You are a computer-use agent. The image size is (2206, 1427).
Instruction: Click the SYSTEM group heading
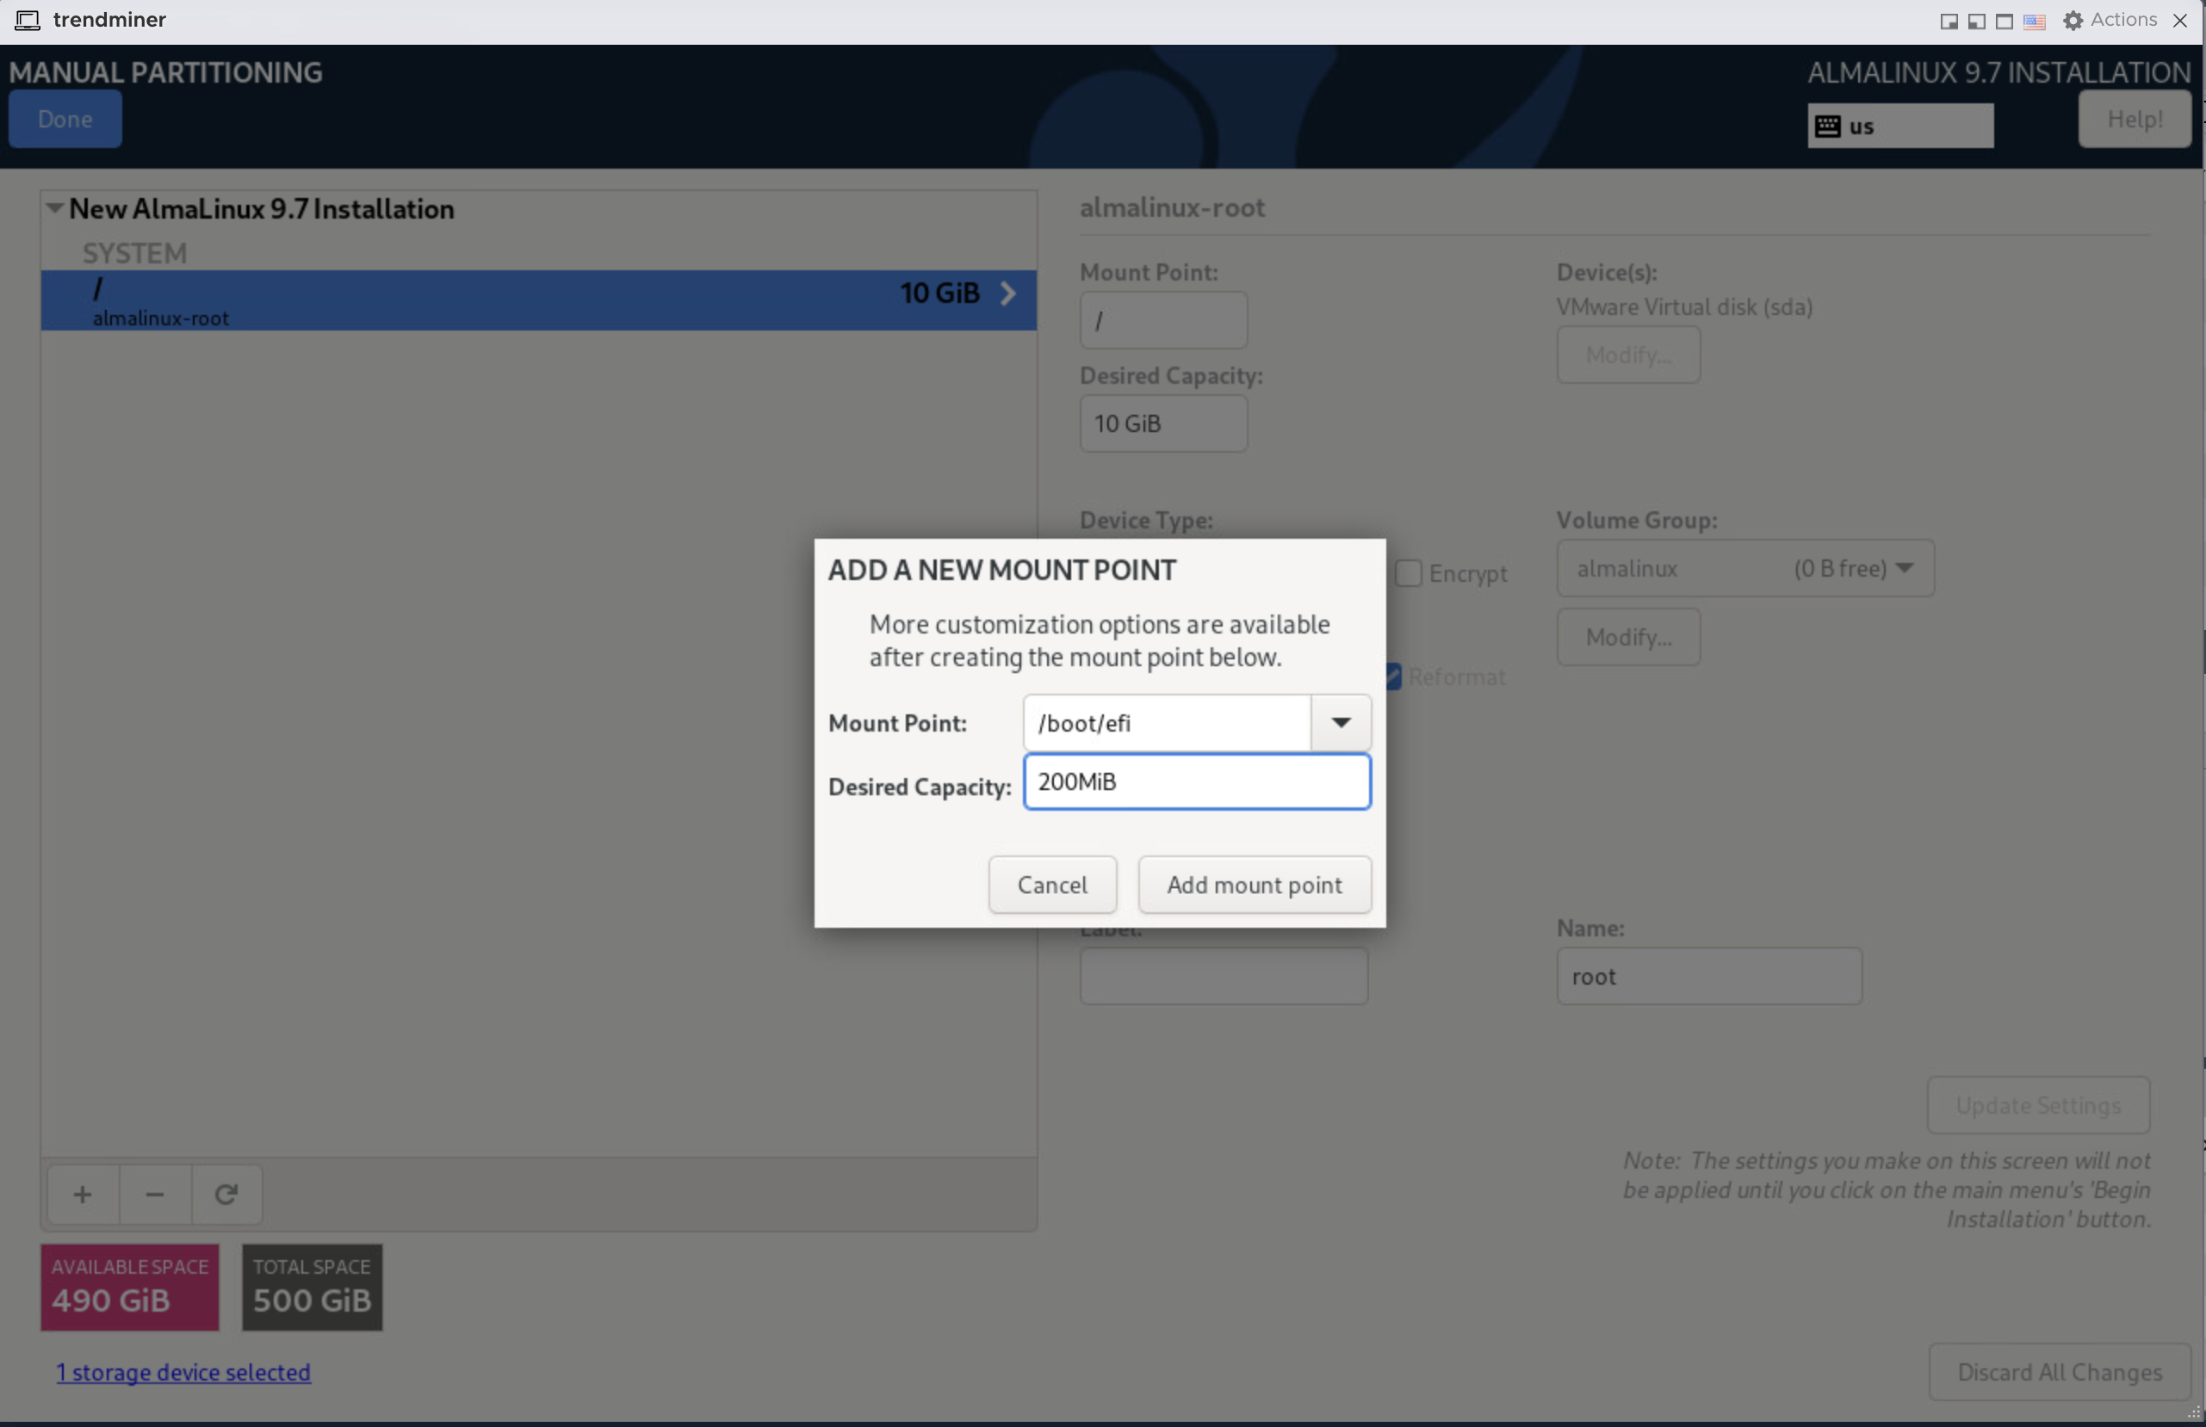[134, 252]
